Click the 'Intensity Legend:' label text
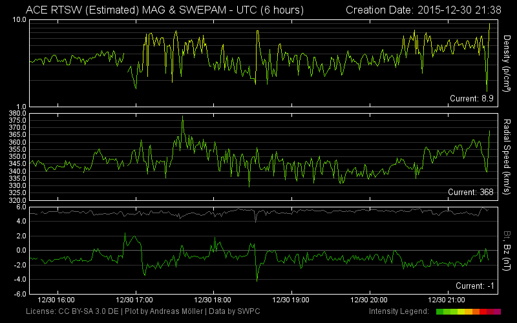This screenshot has width=517, height=323. point(401,312)
